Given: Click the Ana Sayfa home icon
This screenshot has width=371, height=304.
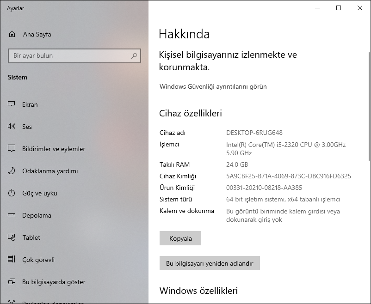Looking at the screenshot, I should [x=12, y=34].
